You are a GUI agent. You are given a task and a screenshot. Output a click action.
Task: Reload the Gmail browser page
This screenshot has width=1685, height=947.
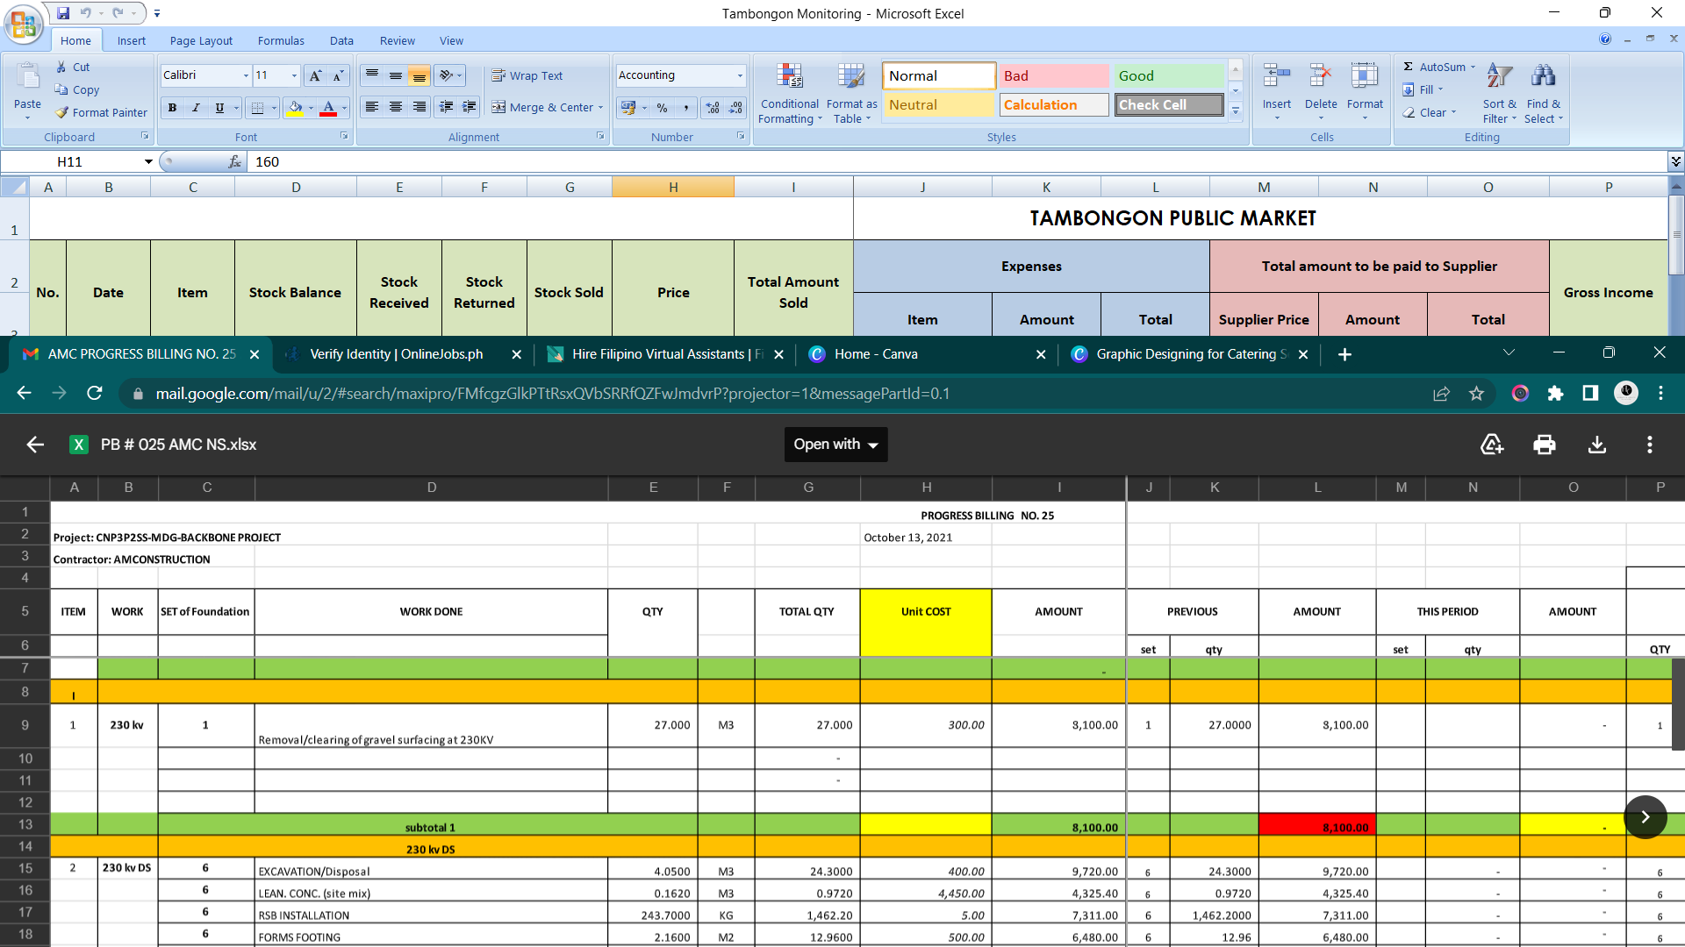click(95, 394)
